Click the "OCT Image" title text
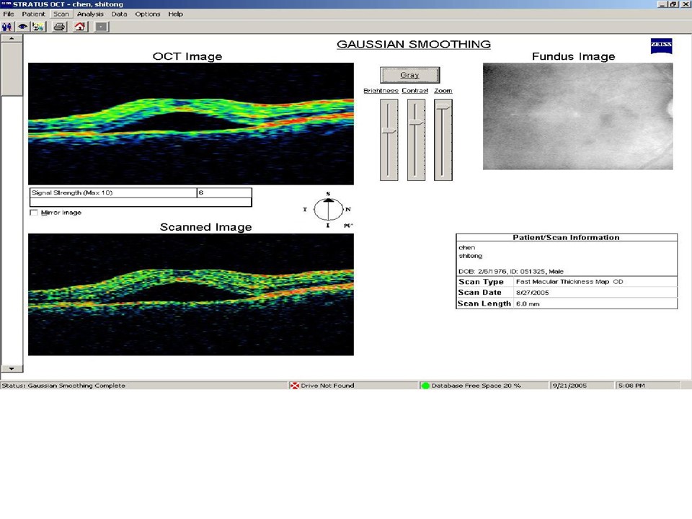692x519 pixels. click(187, 56)
